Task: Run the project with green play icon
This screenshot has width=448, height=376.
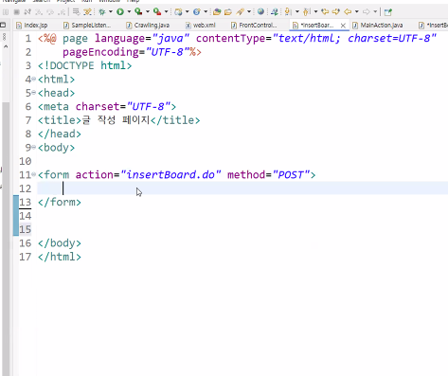Action: 120,12
